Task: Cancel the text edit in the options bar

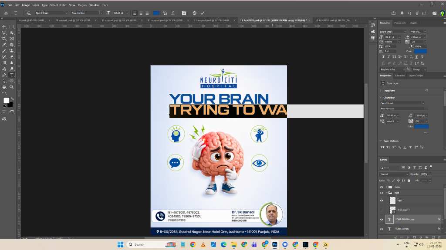Action: 194,13
